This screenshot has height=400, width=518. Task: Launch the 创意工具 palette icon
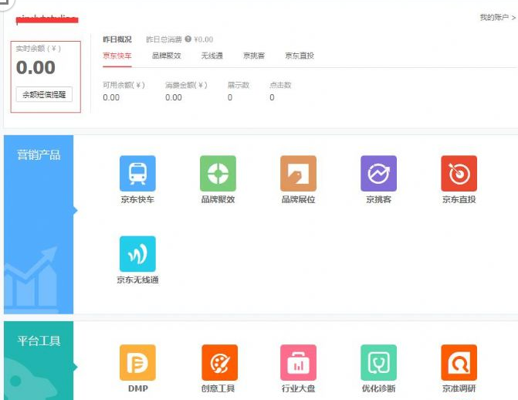(220, 363)
